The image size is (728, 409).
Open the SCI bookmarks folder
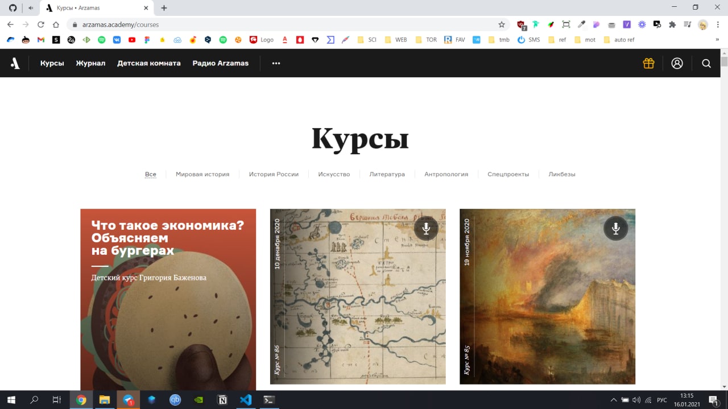(x=366, y=40)
